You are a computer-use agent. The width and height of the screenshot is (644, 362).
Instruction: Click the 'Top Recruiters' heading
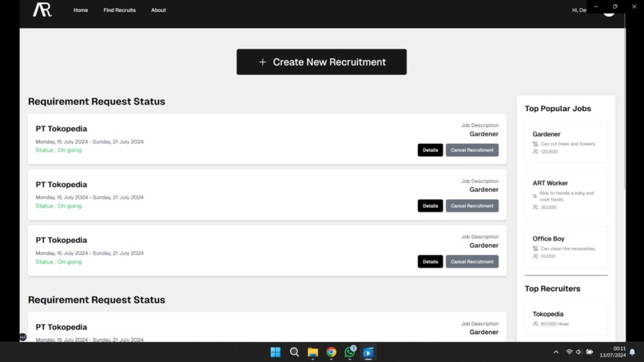[552, 288]
